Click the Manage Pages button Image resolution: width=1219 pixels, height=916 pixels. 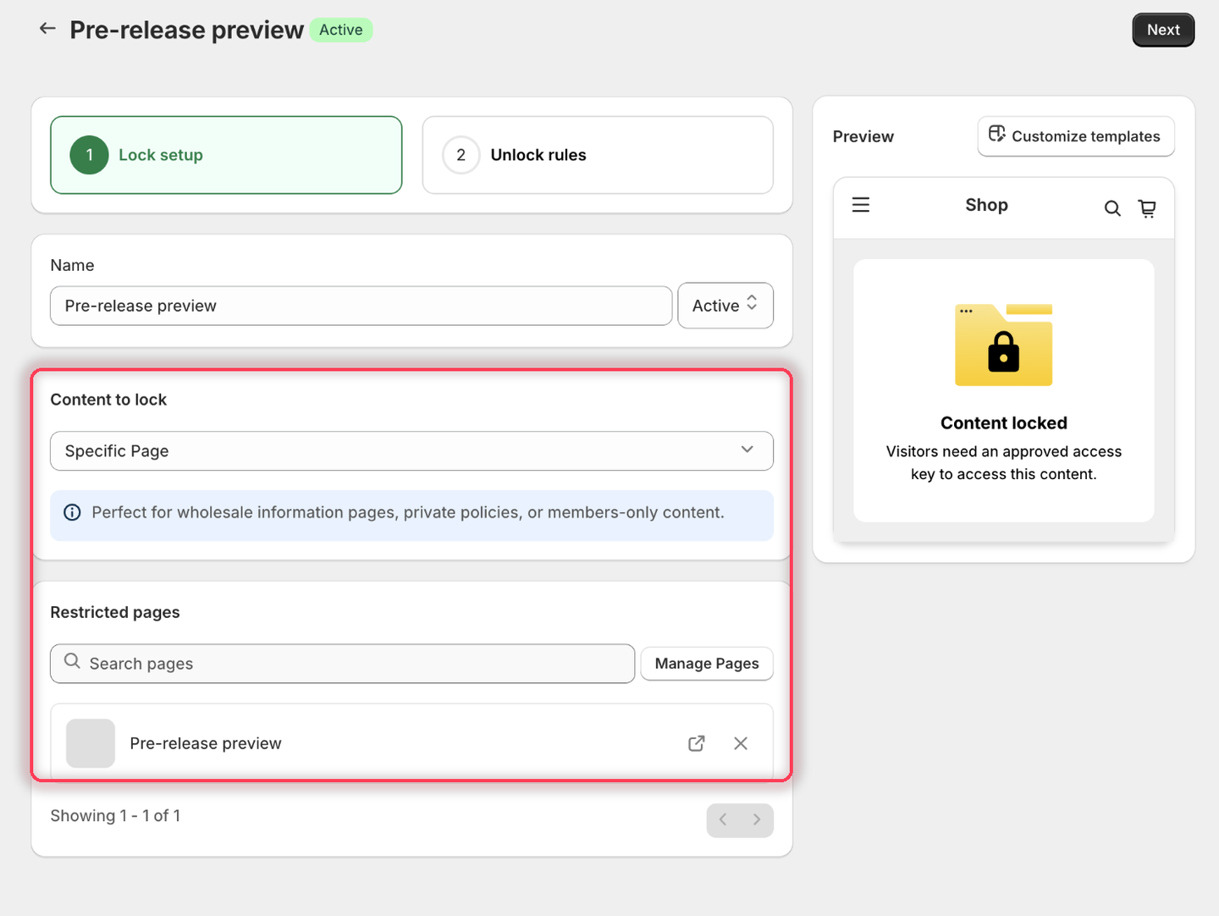[707, 664]
